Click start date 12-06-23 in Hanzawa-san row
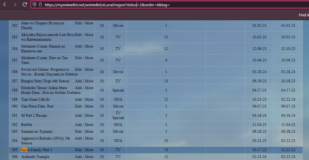The height and width of the screenshot is (160, 309). 259,49
